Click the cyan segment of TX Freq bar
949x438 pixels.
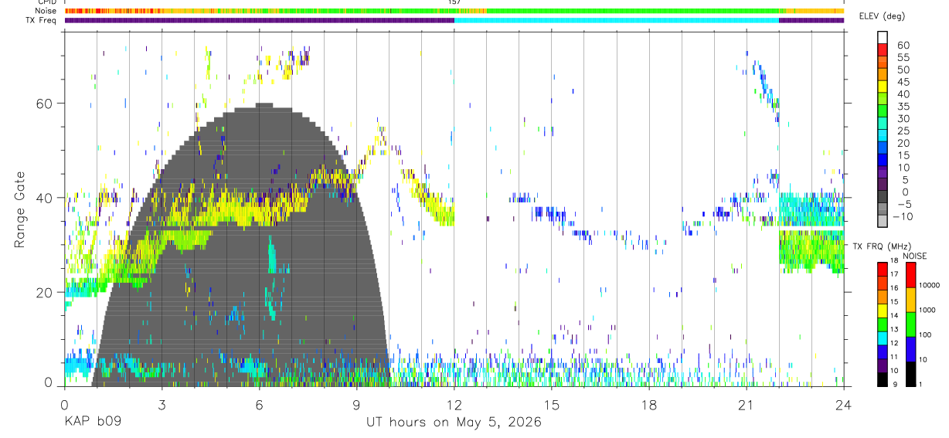(616, 21)
